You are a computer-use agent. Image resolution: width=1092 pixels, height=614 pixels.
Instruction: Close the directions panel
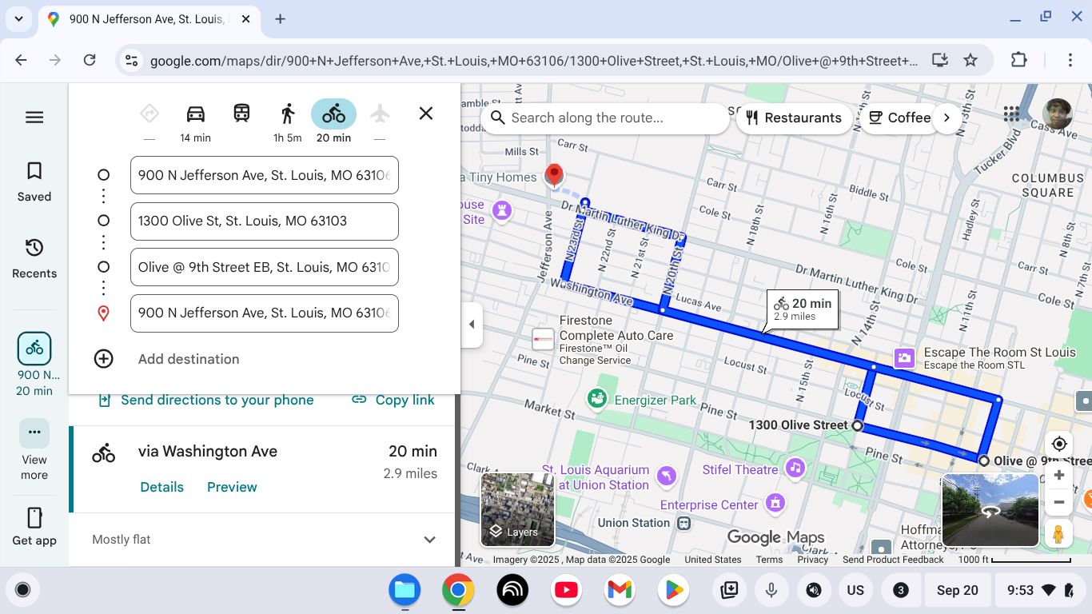426,114
